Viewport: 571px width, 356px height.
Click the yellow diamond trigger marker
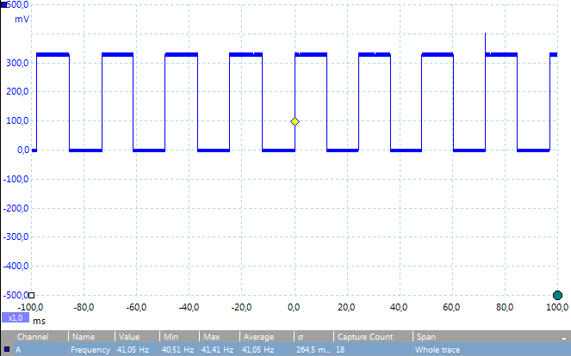295,122
